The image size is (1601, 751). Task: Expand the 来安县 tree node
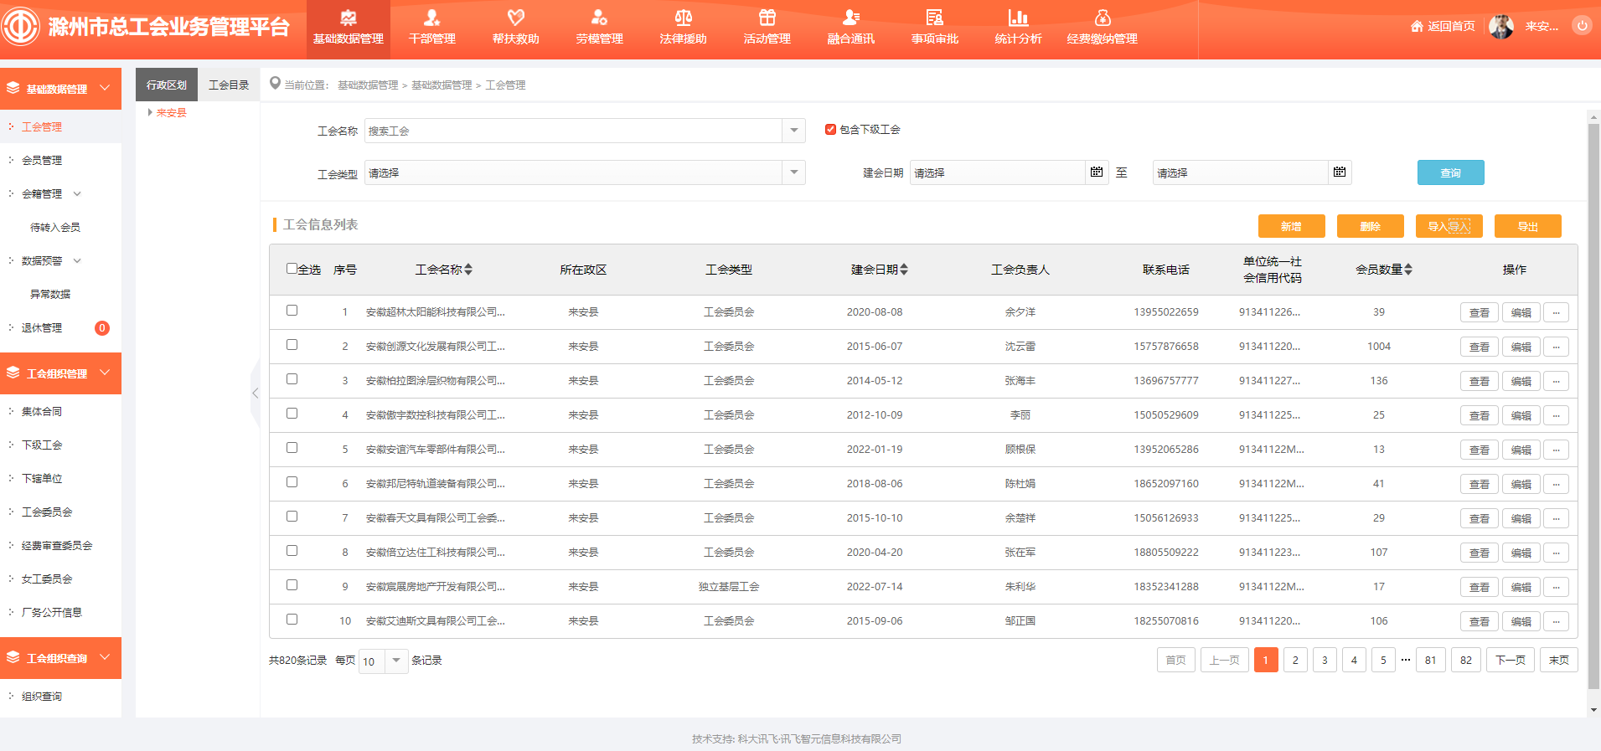coord(150,112)
